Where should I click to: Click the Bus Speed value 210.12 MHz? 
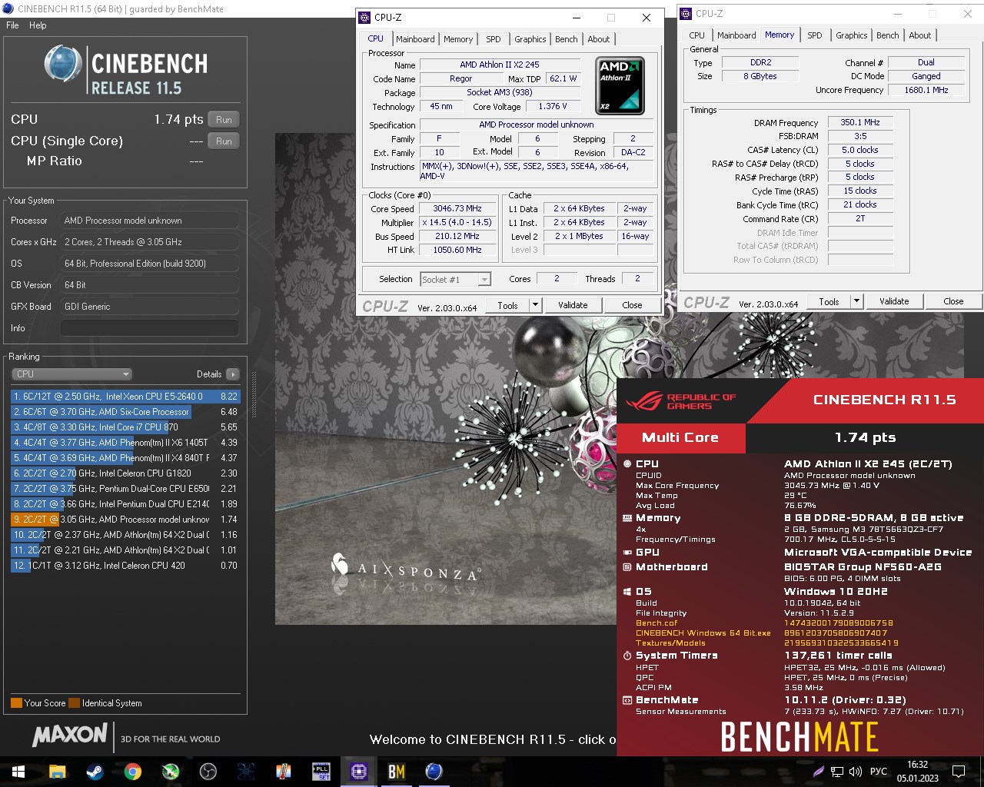tap(457, 237)
